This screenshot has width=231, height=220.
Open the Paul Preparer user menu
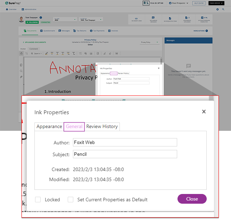click(179, 3)
